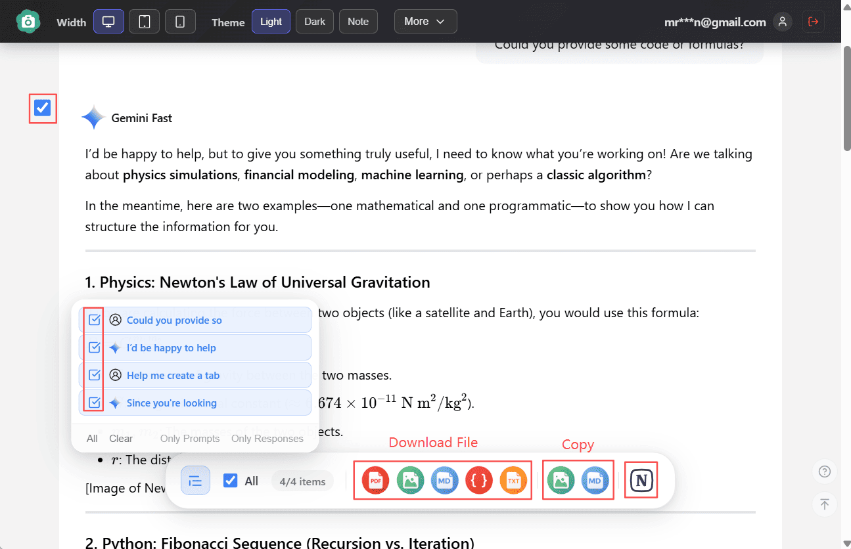Toggle the message list panel icon

click(195, 481)
